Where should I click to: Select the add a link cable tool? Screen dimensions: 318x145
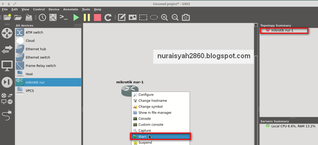(7, 115)
